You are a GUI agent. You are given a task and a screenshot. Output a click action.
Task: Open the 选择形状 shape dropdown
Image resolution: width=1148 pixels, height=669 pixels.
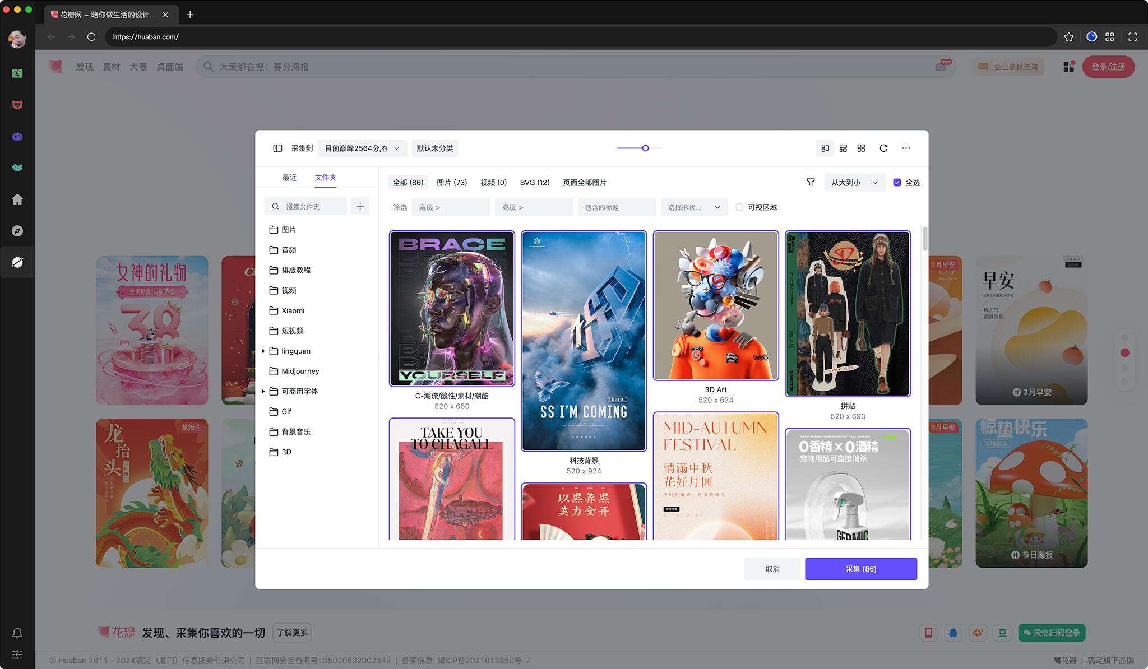(x=693, y=207)
